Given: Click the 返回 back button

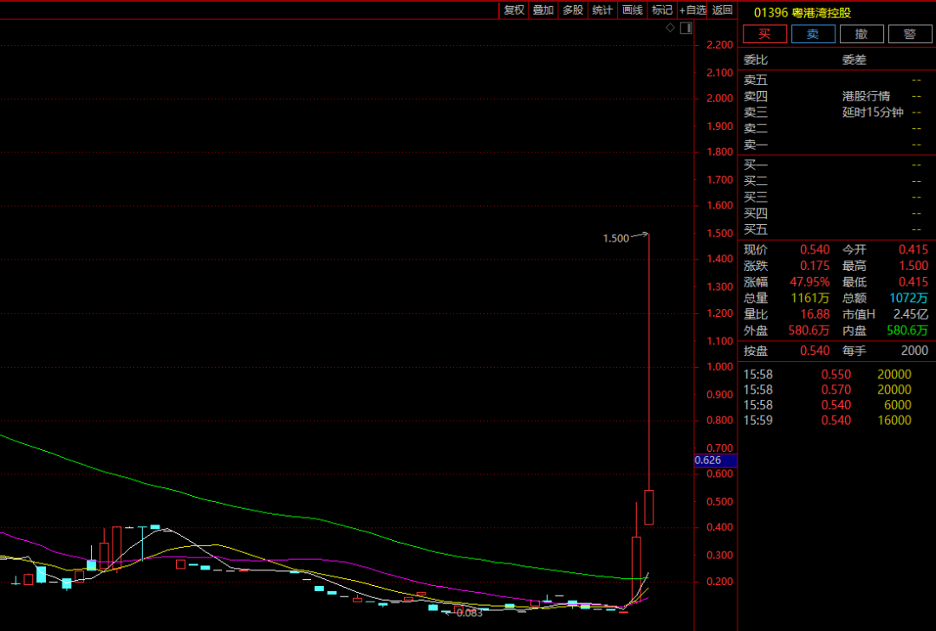Looking at the screenshot, I should coord(722,10).
